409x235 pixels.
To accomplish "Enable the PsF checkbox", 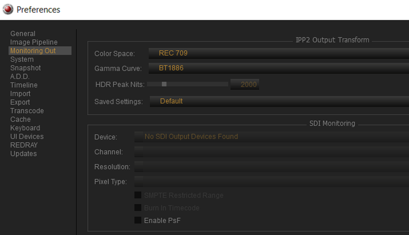I will [138, 220].
